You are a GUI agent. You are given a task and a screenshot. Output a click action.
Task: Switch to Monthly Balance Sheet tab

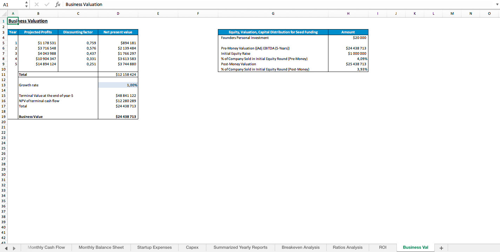click(x=101, y=247)
